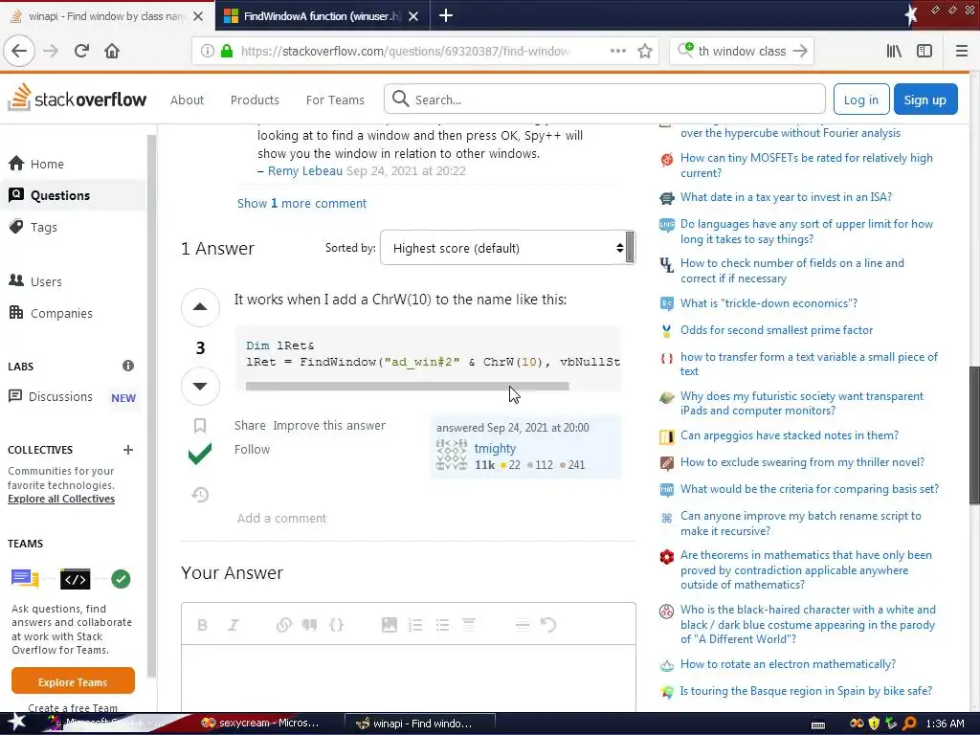Image resolution: width=980 pixels, height=735 pixels.
Task: Open the browser home page icon
Action: pyautogui.click(x=112, y=51)
